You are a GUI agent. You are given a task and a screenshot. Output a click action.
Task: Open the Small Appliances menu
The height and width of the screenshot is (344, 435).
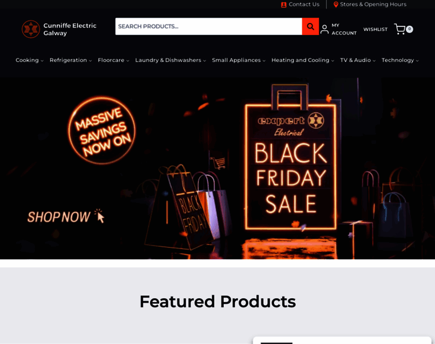click(239, 60)
